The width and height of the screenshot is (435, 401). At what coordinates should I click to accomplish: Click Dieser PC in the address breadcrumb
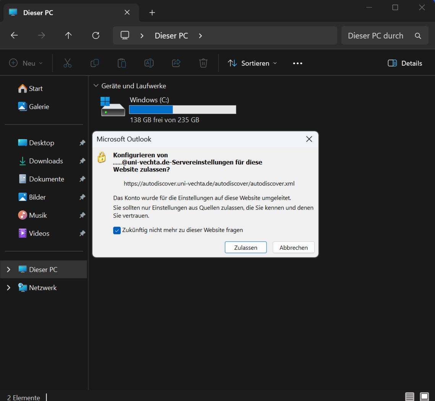(171, 36)
